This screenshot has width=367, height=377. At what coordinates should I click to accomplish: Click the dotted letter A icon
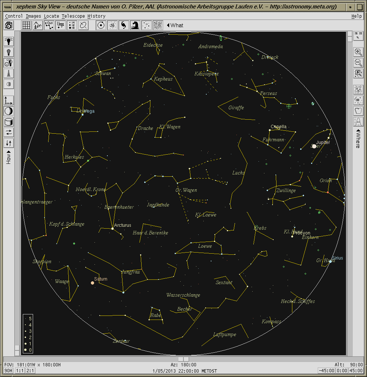pos(358,121)
